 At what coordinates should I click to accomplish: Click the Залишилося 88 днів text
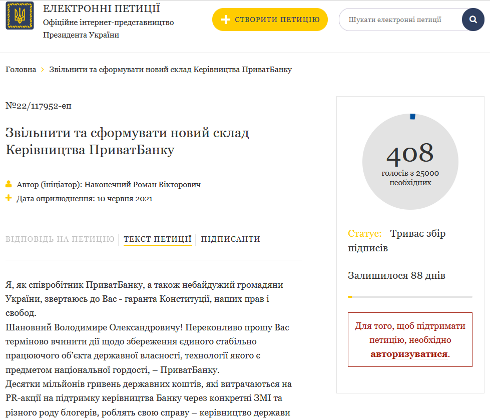tap(396, 276)
